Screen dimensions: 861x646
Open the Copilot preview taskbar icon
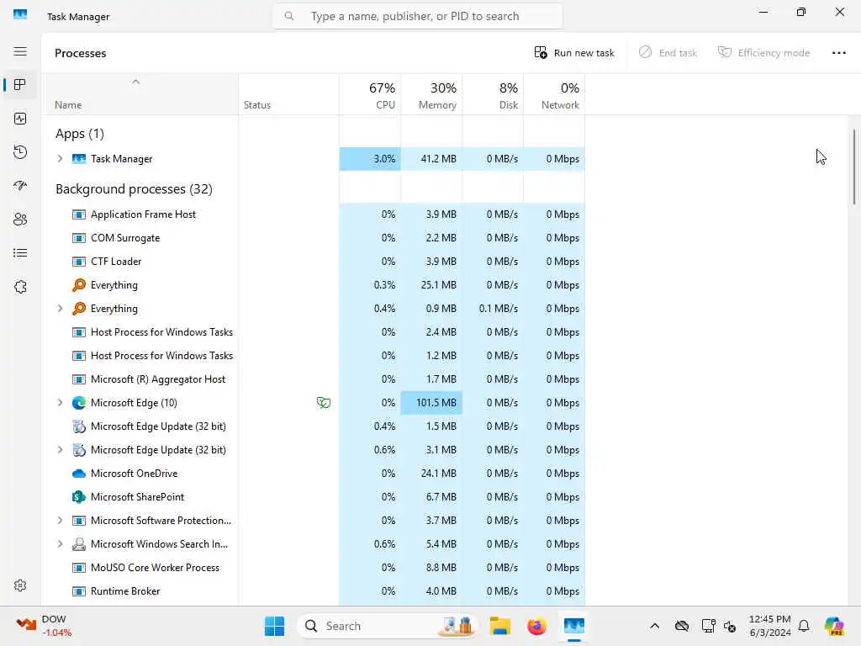834,626
